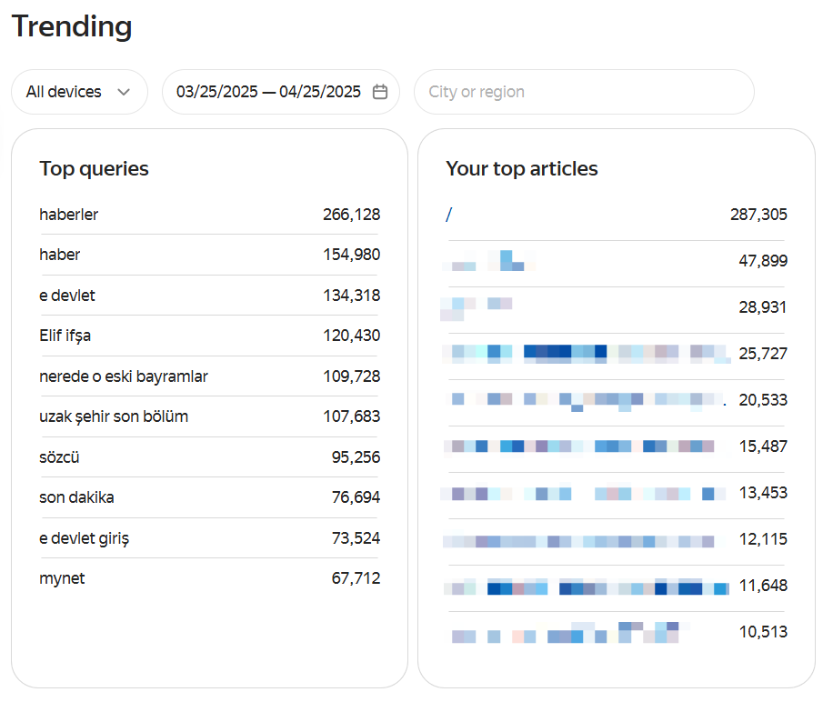Click the article showing 28,931 views
The height and width of the screenshot is (702, 833).
click(x=477, y=308)
